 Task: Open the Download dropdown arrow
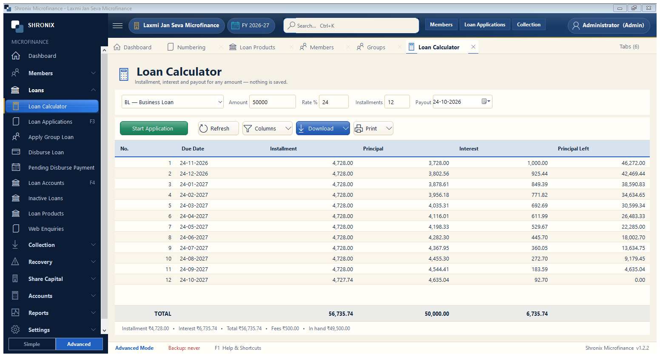(345, 128)
